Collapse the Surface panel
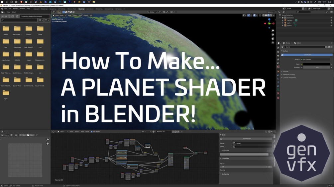 [x=285, y=51]
